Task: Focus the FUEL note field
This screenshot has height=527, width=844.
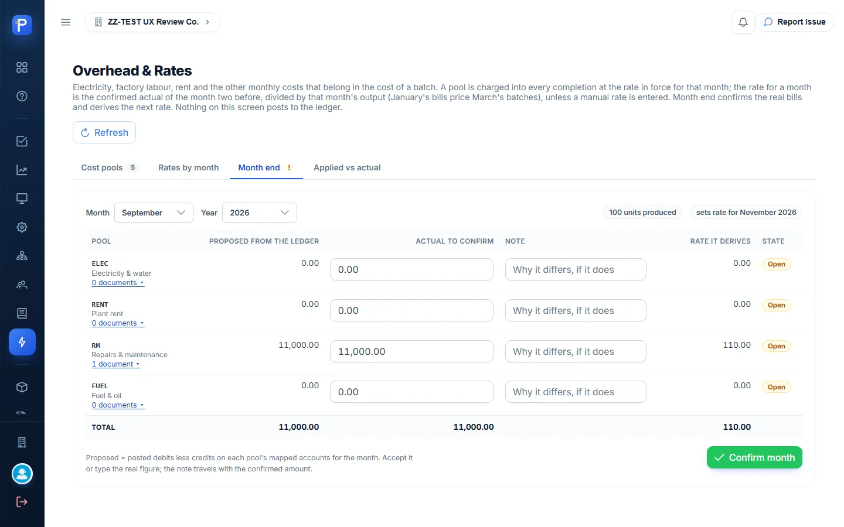Action: [576, 392]
